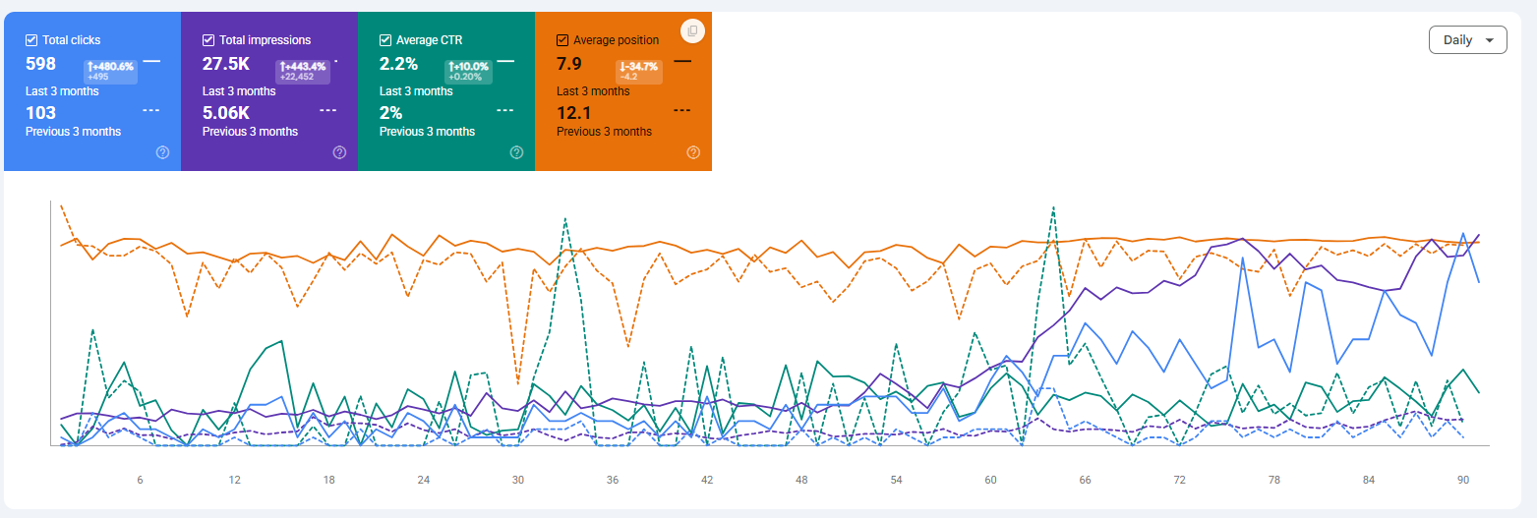Image resolution: width=1537 pixels, height=518 pixels.
Task: Open the help icon on Total clicks card
Action: coord(162,152)
